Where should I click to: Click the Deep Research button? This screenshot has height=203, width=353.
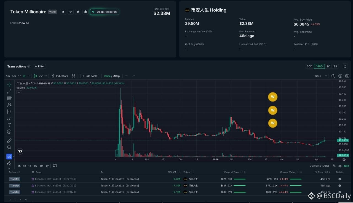pos(105,12)
